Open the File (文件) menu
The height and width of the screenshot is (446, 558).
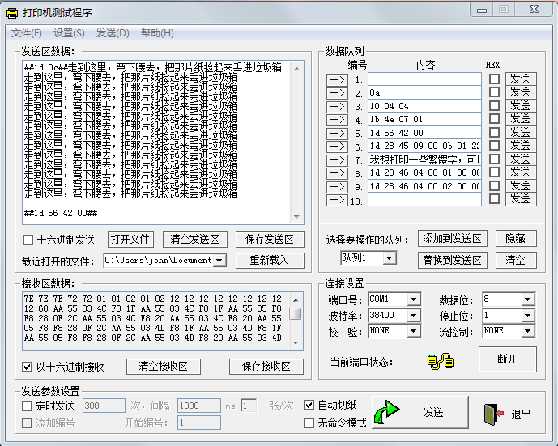tap(27, 33)
